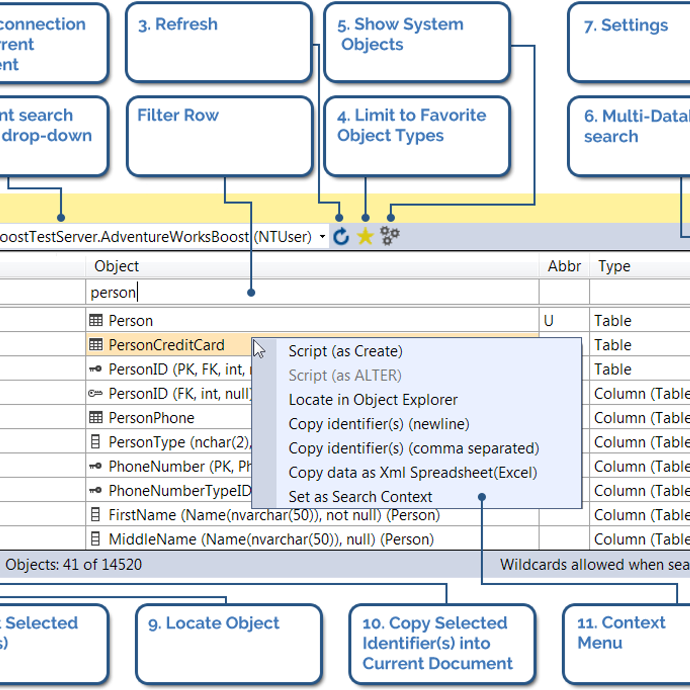Click the table icon beside PersonCreditCard

tap(96, 345)
